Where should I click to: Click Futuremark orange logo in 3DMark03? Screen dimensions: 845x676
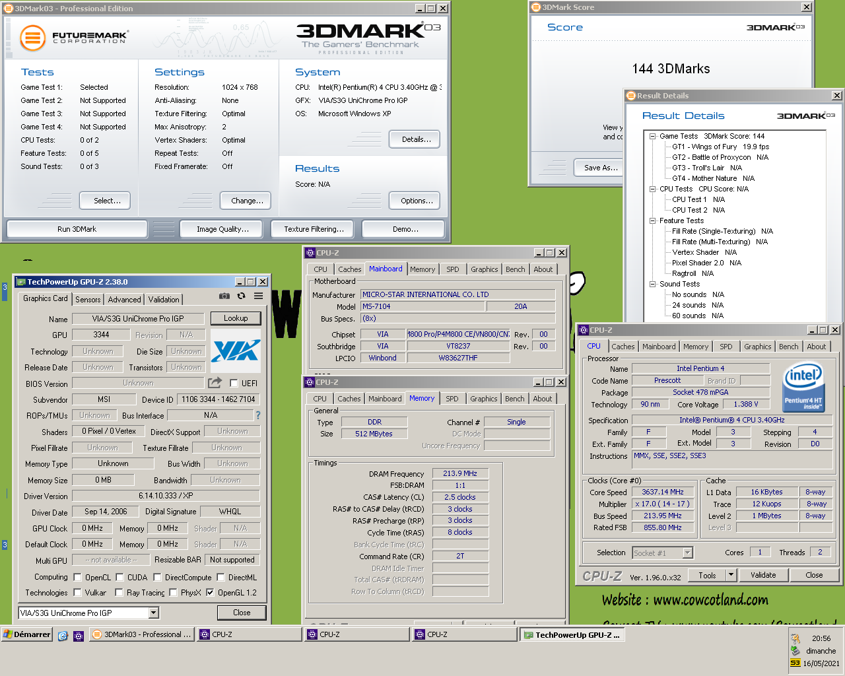32,38
